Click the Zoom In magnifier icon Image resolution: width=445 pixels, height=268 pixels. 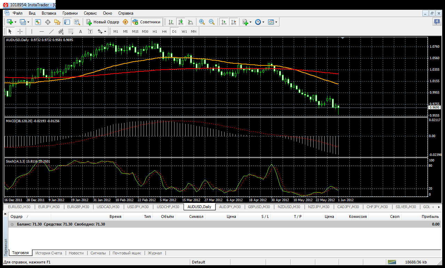[202, 22]
